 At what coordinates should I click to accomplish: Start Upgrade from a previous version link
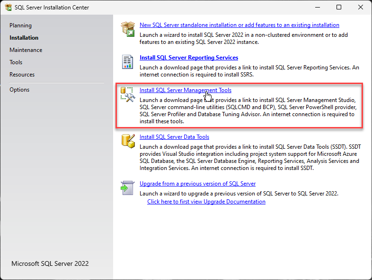click(x=197, y=184)
